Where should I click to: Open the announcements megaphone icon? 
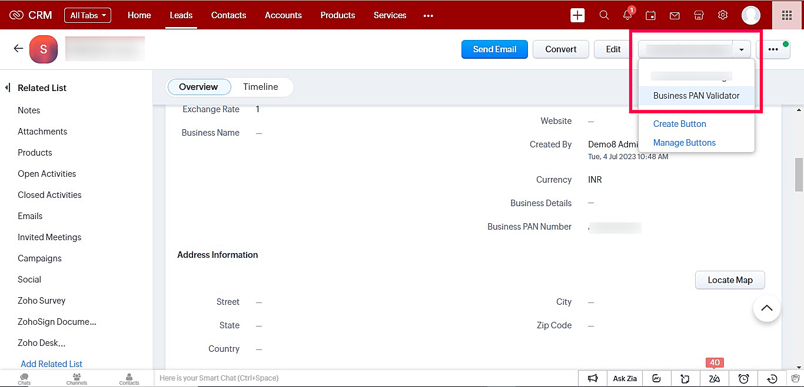[x=593, y=378]
